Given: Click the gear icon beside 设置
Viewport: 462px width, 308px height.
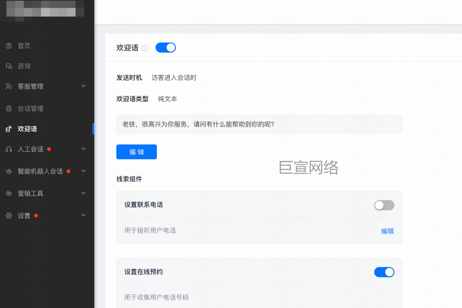Looking at the screenshot, I should pos(9,216).
